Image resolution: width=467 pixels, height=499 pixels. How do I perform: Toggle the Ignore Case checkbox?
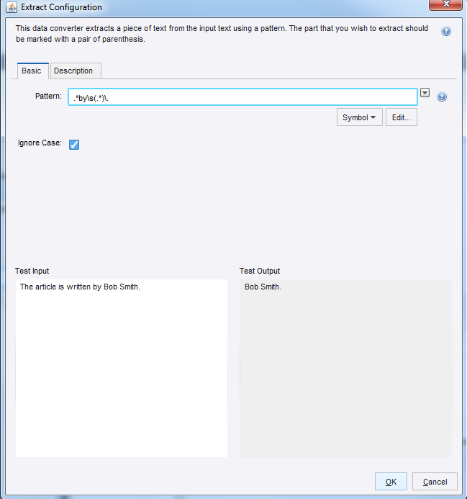(x=74, y=145)
